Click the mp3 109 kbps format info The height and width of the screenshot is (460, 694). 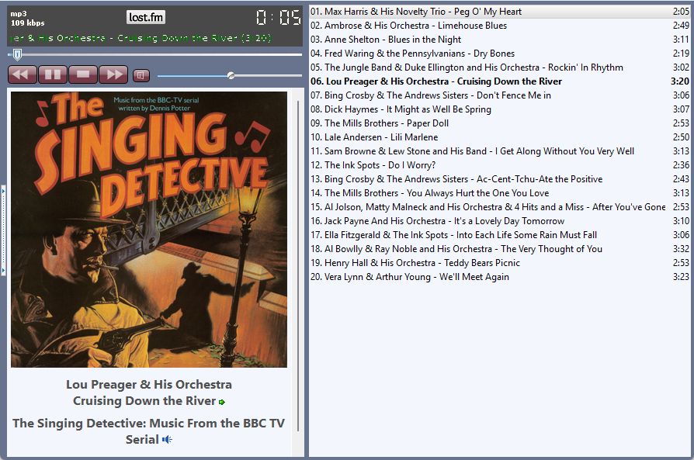pyautogui.click(x=27, y=19)
